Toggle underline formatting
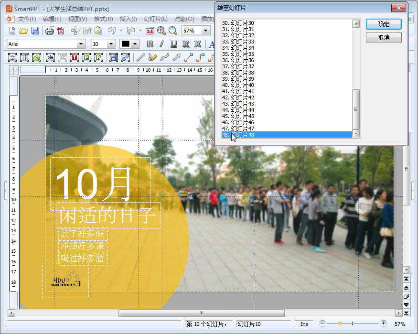The image size is (418, 334). [x=174, y=44]
